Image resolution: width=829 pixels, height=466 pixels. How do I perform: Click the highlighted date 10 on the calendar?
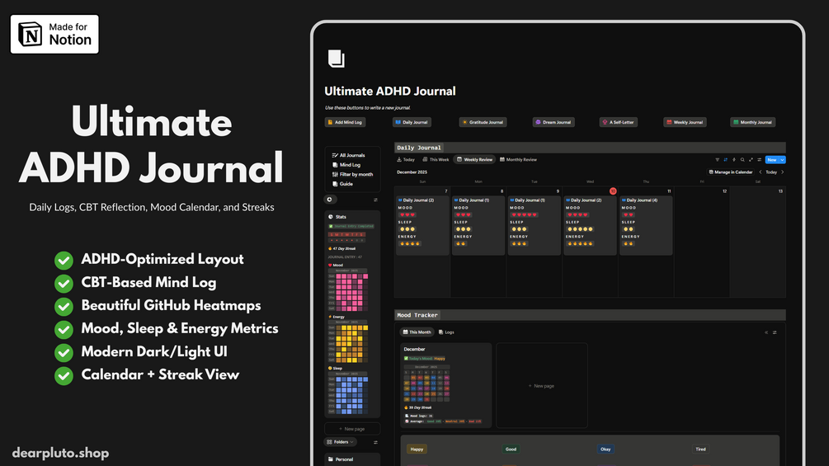tap(613, 191)
